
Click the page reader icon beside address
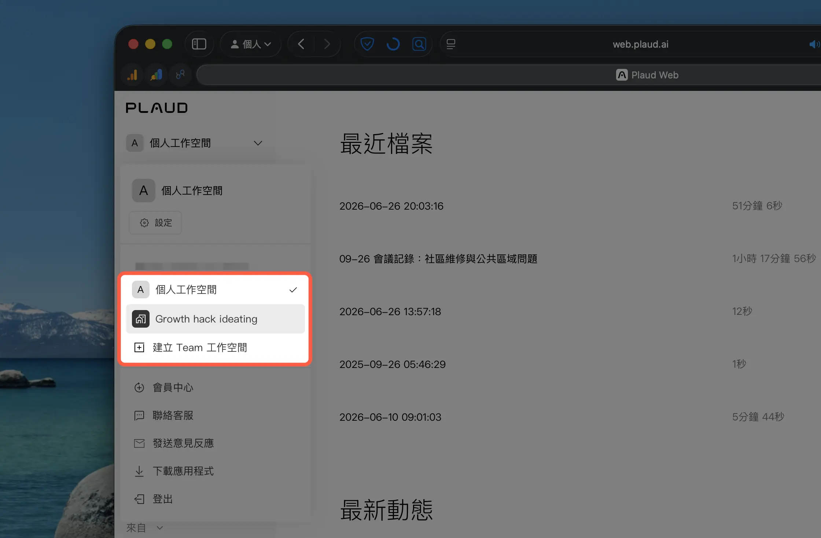click(x=451, y=44)
